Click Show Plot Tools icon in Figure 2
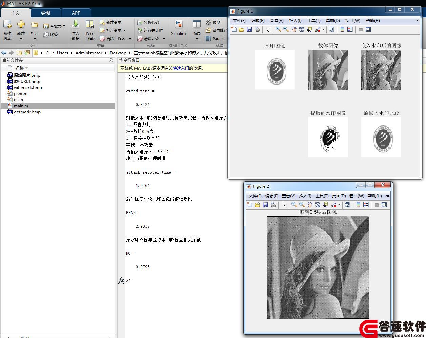 pos(384,205)
